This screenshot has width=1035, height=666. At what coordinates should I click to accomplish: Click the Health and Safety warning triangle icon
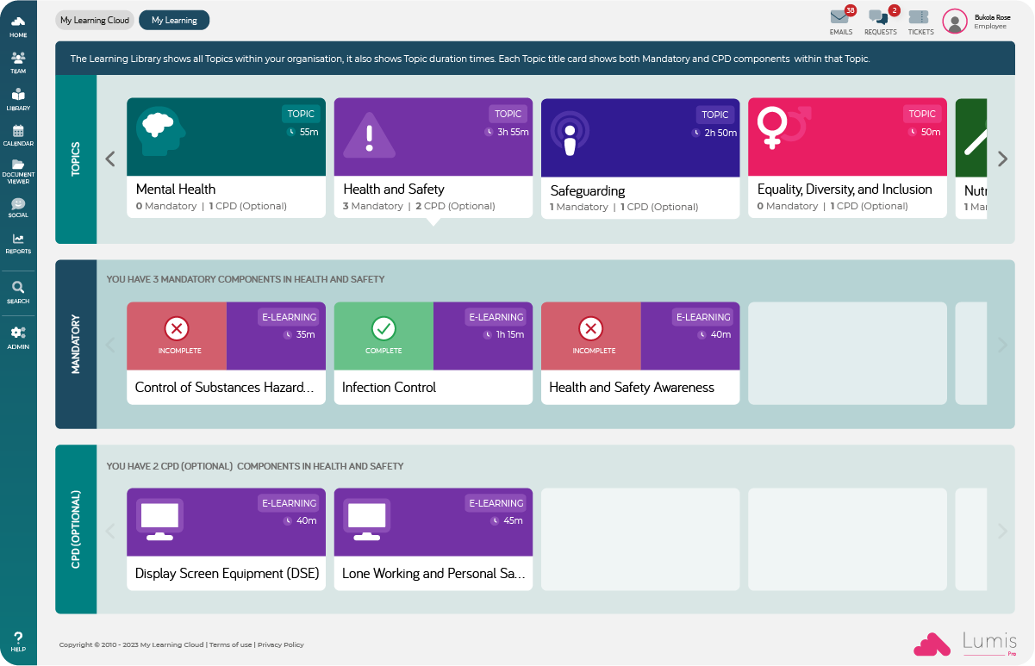[x=370, y=136]
